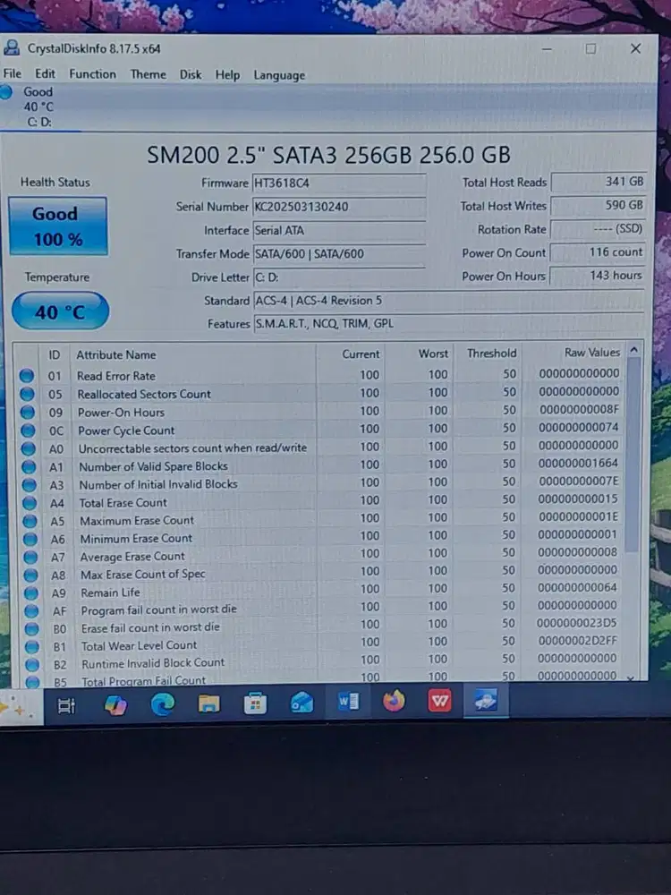Click the Rotation Rate value (SSD)

(x=599, y=229)
